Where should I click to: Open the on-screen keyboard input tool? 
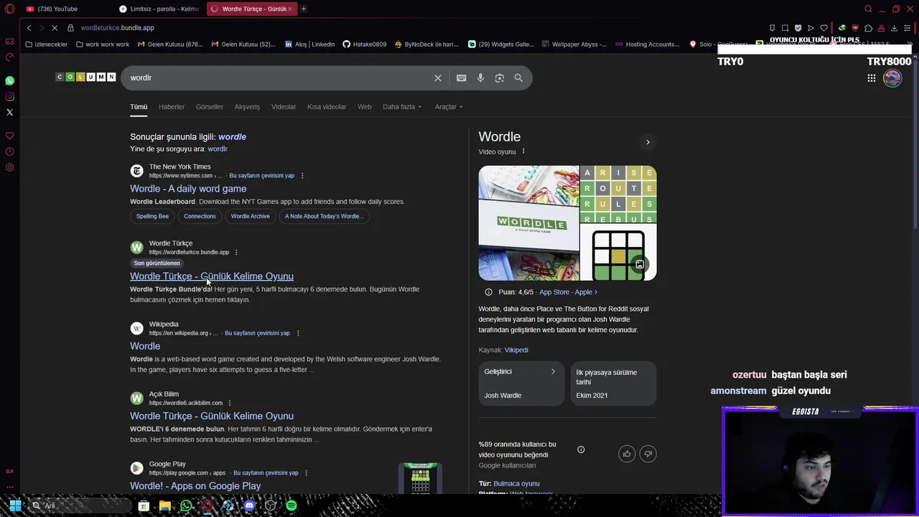pos(461,78)
